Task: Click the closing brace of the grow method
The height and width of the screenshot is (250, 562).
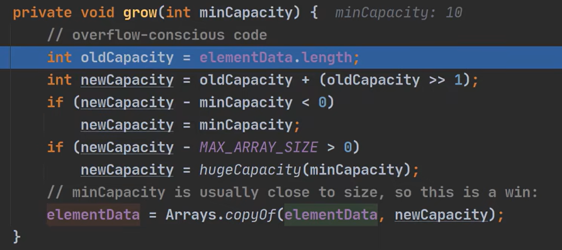Action: [17, 237]
